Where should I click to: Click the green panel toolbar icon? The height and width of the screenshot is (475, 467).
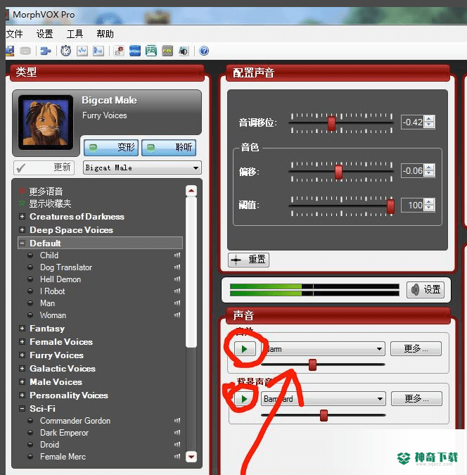(151, 51)
